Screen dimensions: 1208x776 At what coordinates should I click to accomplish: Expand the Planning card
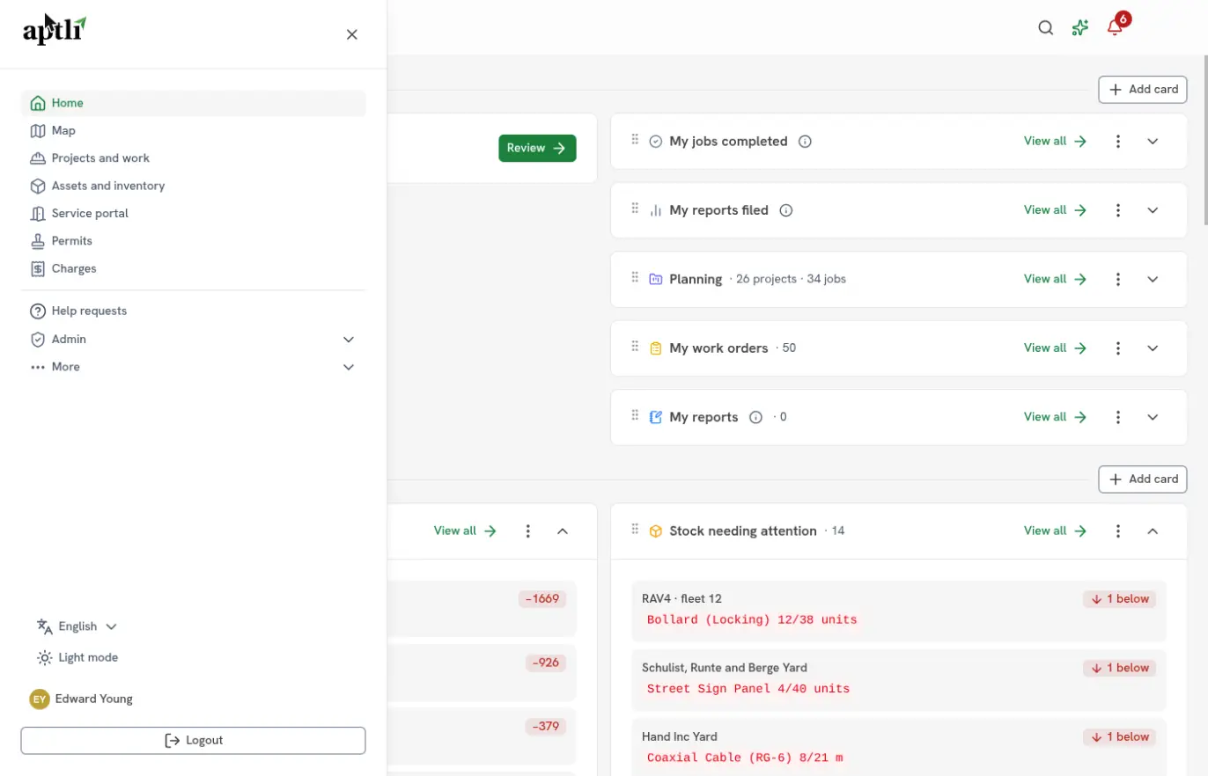pos(1153,279)
